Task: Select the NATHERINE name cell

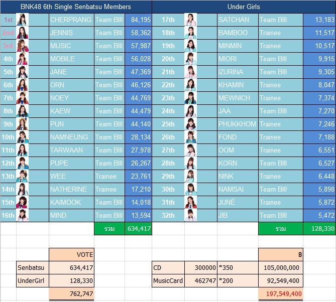Action: coord(71,190)
